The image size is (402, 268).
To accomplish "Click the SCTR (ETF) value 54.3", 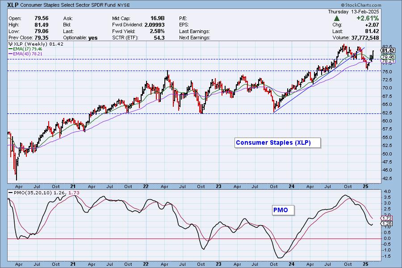I will click(159, 38).
